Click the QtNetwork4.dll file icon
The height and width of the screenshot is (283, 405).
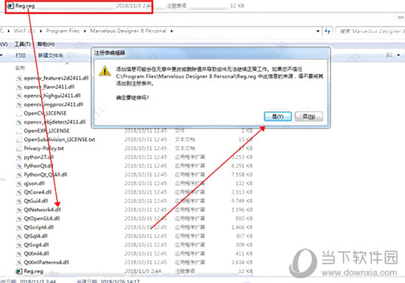pos(19,209)
